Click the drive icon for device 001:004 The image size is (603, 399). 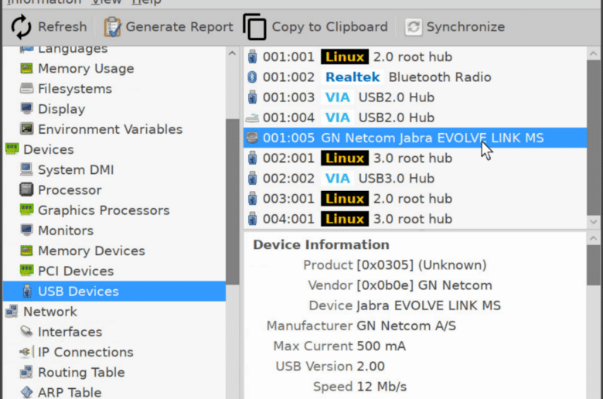coord(252,118)
